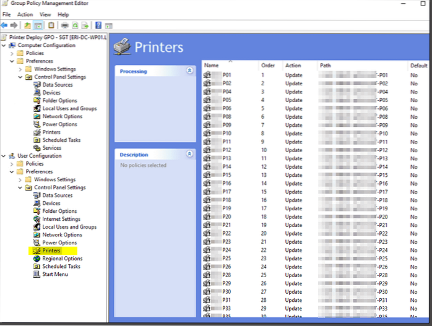Click the Back arrow in toolbar

coord(5,25)
